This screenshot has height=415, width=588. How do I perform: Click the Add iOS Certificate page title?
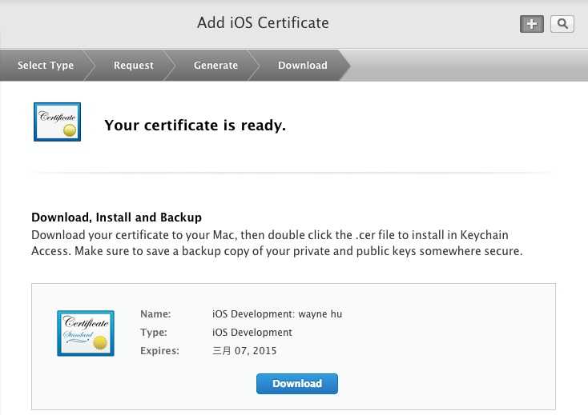point(263,22)
